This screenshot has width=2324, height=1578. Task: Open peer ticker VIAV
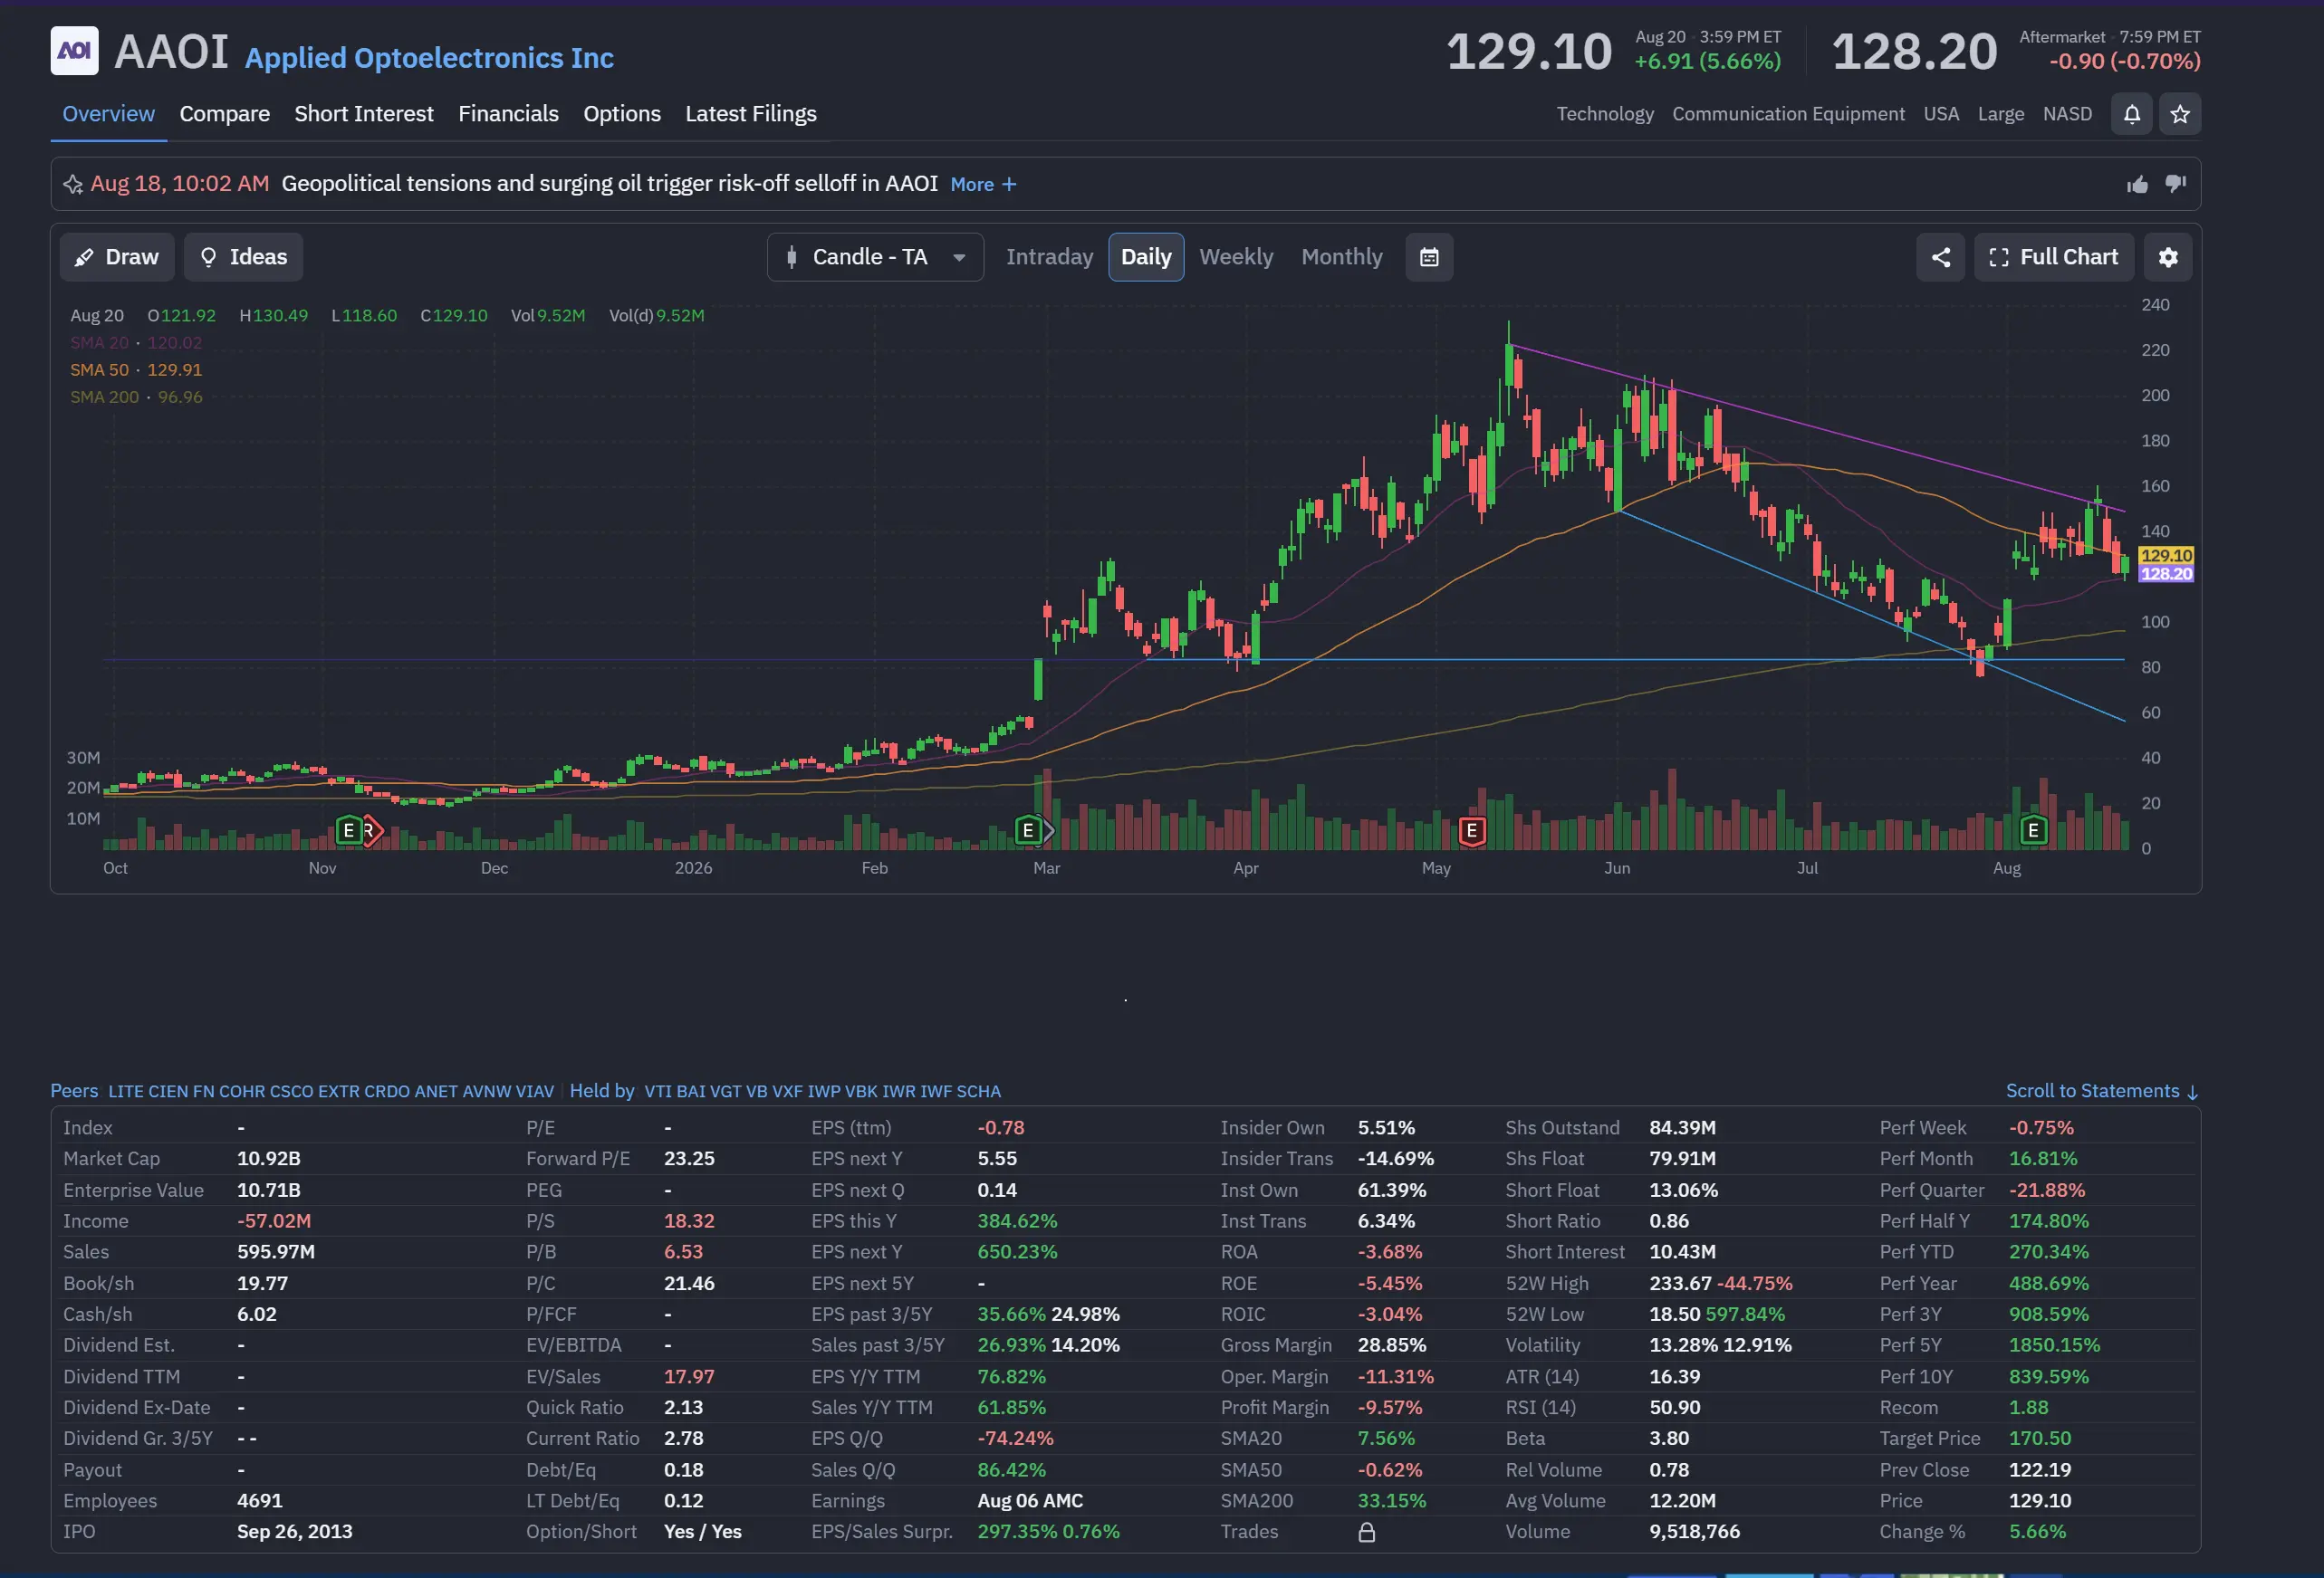(535, 1091)
